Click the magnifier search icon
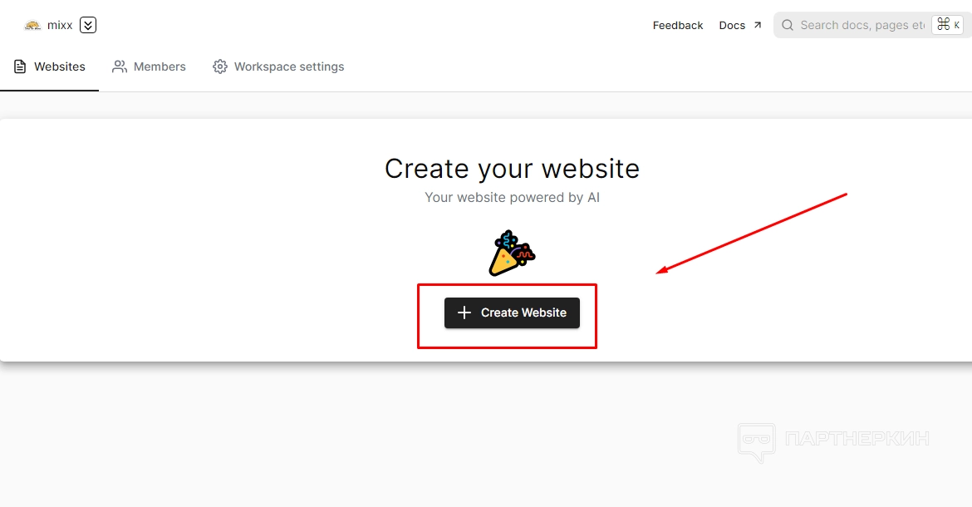This screenshot has height=507, width=972. (x=788, y=25)
